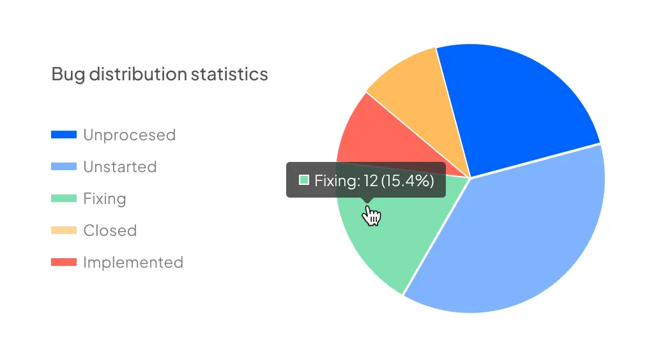The width and height of the screenshot is (649, 357).
Task: Click the red Implemented legend swatch
Action: pyautogui.click(x=64, y=263)
